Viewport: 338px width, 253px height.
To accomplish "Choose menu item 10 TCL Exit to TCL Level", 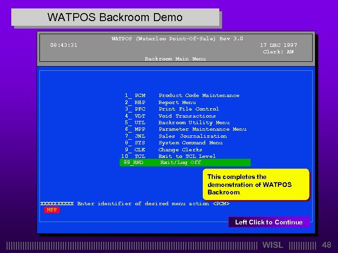I will pyautogui.click(x=169, y=156).
